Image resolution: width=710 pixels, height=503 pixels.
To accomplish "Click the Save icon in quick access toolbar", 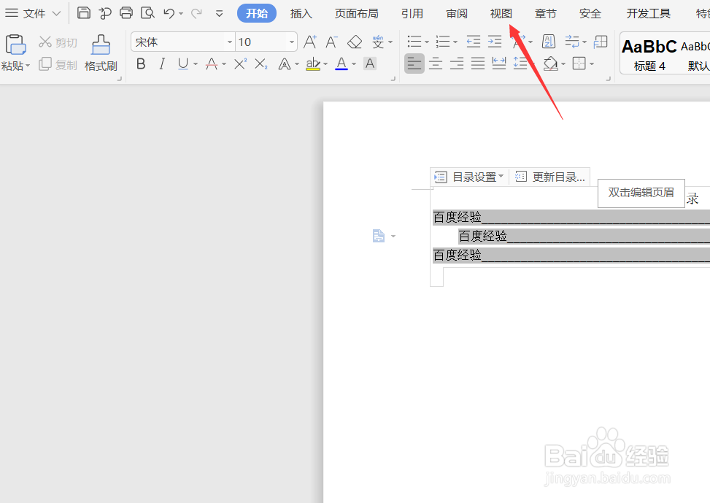I will point(84,12).
